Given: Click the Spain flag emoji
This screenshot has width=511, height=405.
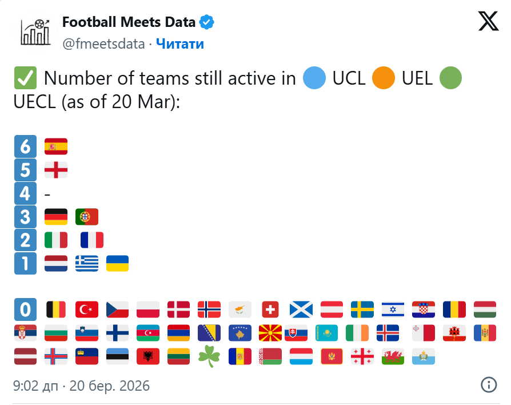Looking at the screenshot, I should pos(56,146).
